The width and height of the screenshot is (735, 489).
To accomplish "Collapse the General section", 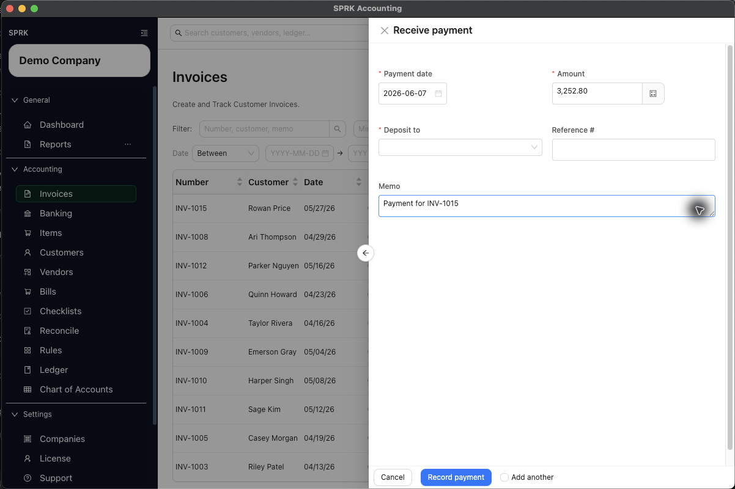I will coord(15,100).
